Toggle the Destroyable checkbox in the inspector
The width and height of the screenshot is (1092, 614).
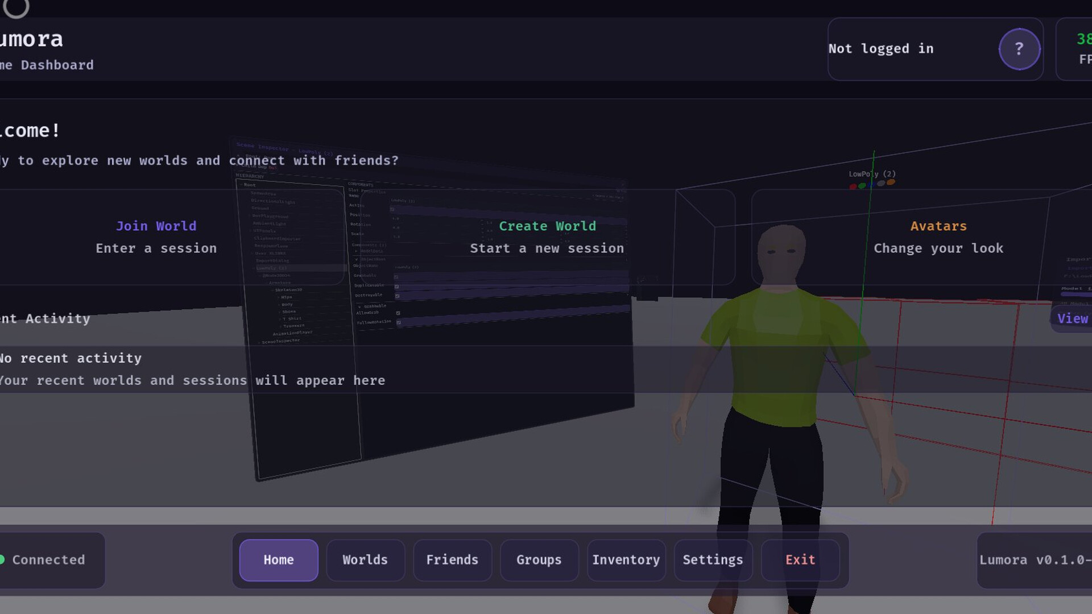tap(397, 296)
